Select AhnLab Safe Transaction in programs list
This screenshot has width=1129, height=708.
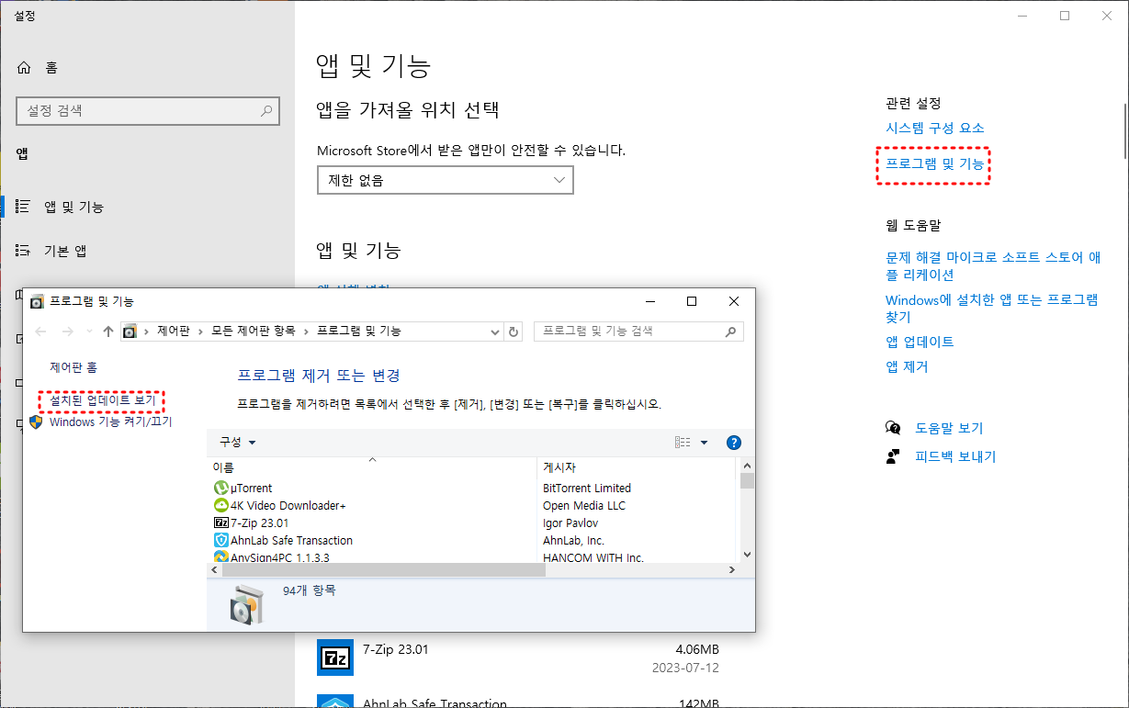click(x=291, y=540)
